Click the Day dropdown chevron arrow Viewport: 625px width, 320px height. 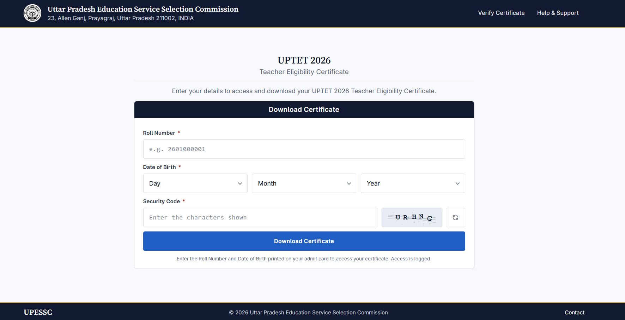click(240, 183)
